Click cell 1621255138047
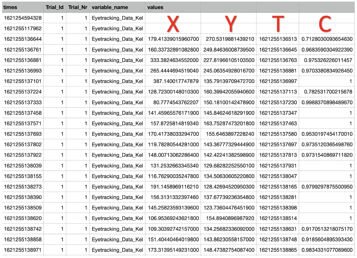The width and height of the screenshot is (357, 258). 277,176
